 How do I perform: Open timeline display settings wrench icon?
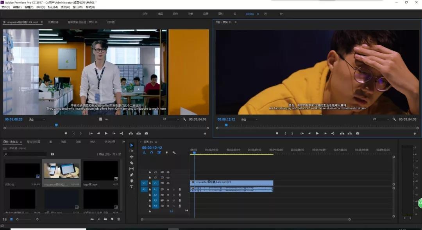coord(174,153)
